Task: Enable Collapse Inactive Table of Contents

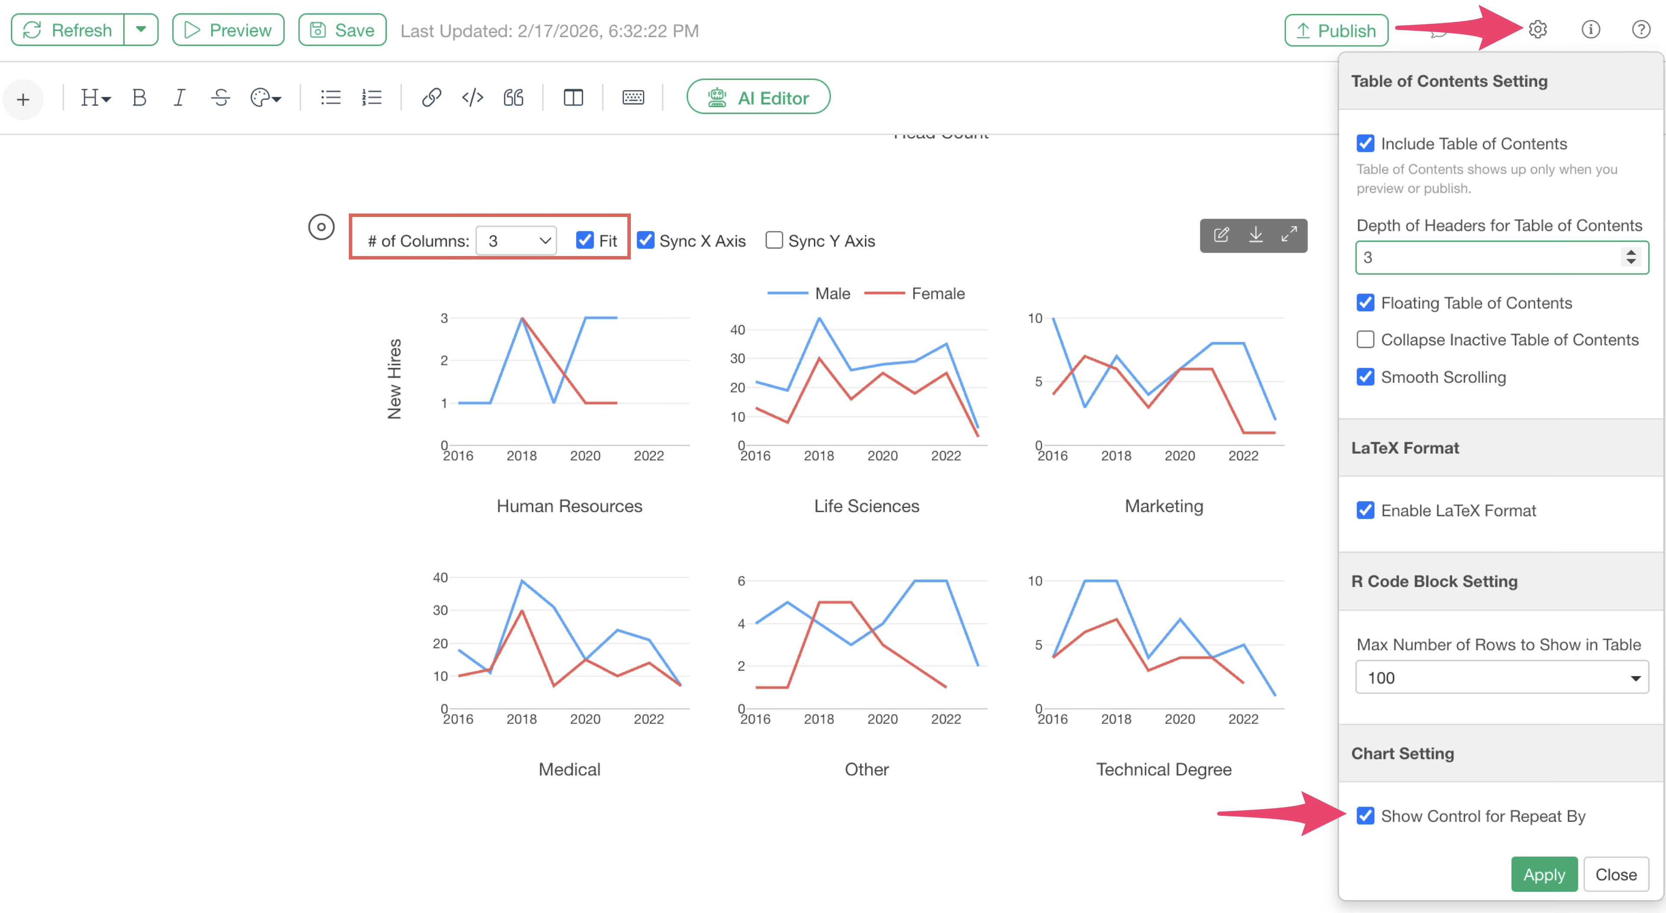Action: [x=1365, y=340]
